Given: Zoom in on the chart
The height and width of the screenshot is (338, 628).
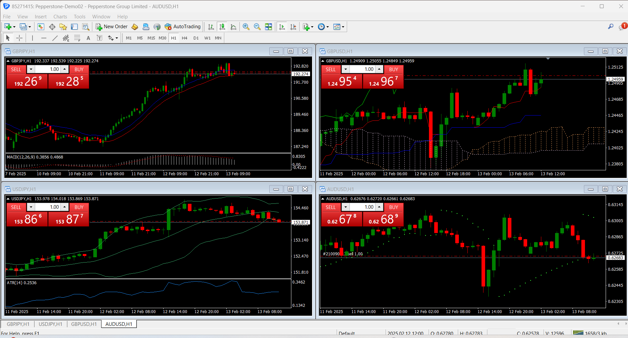Looking at the screenshot, I should [x=246, y=27].
